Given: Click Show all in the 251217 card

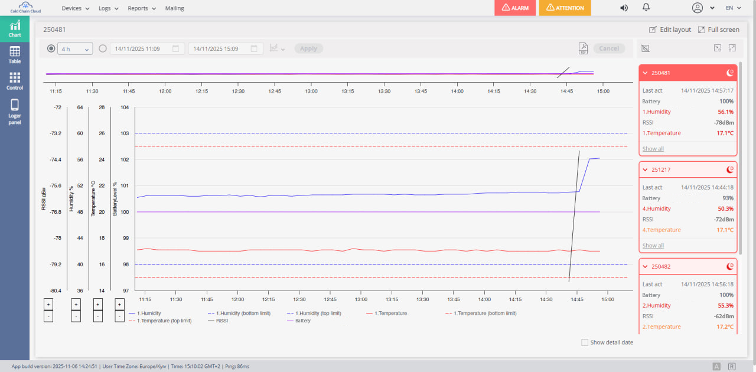Looking at the screenshot, I should click(x=653, y=246).
